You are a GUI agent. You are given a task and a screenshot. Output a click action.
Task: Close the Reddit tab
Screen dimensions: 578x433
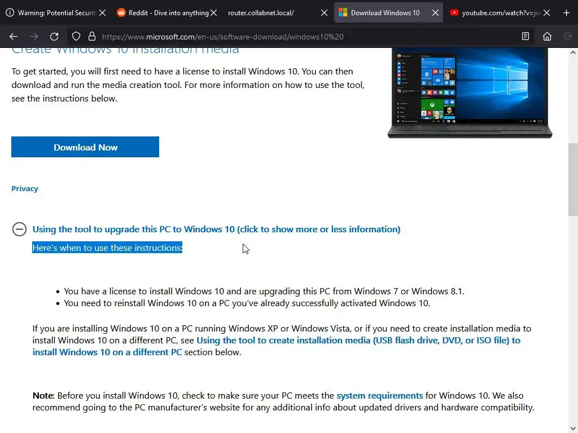point(214,13)
